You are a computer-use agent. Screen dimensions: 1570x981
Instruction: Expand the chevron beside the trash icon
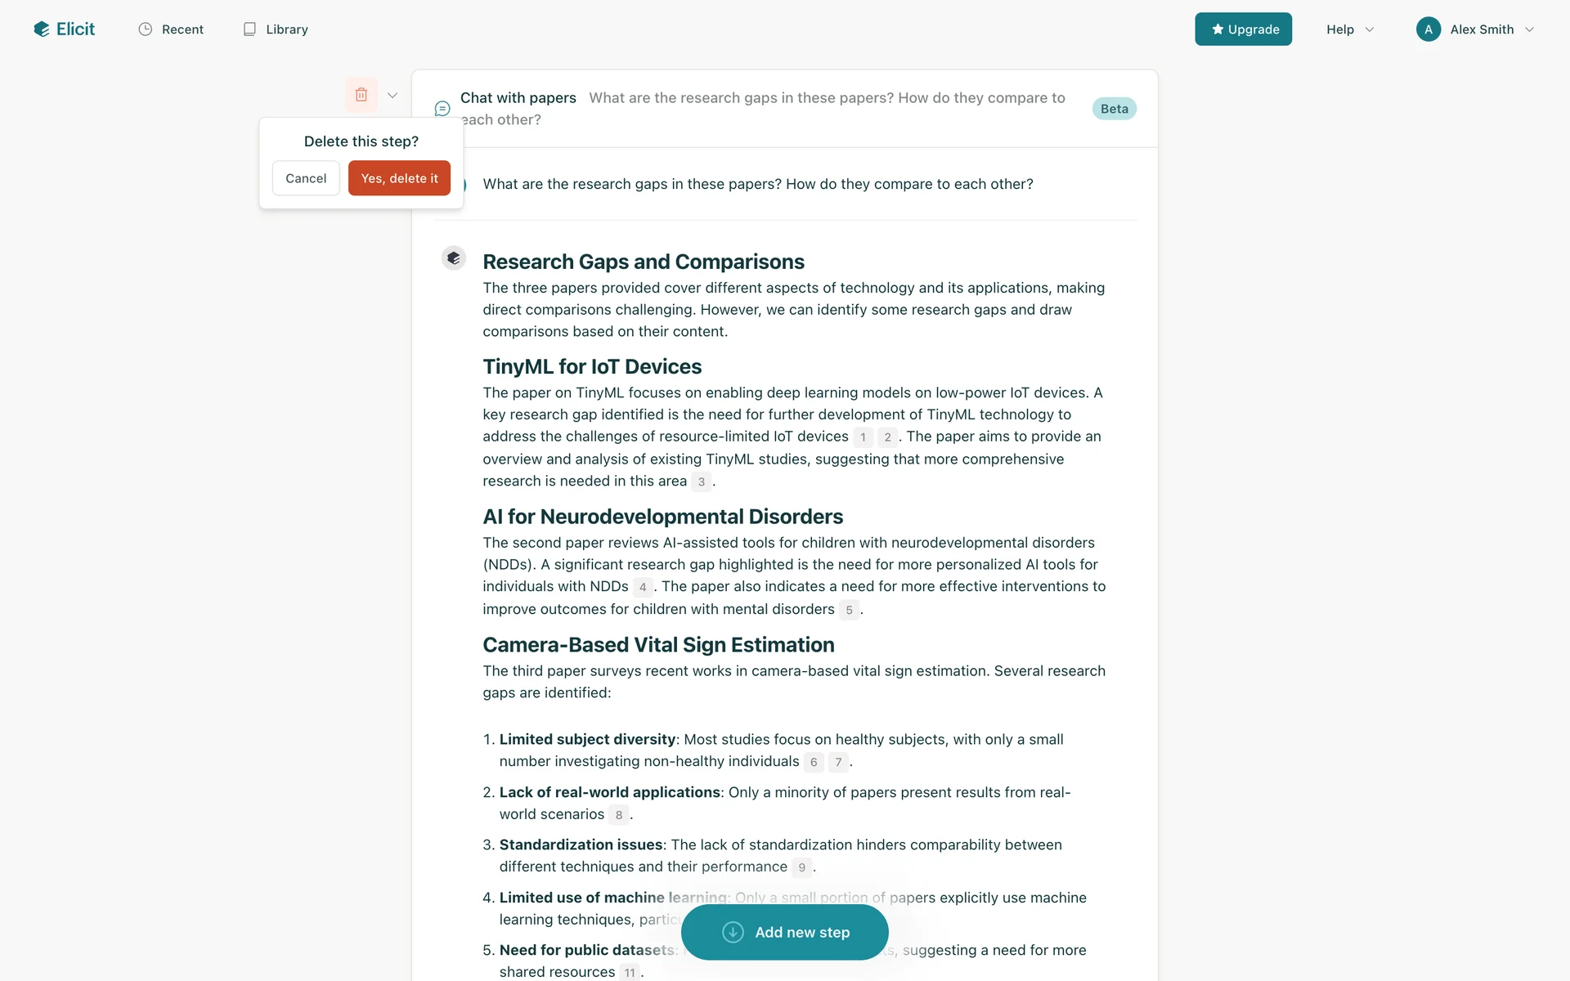[392, 95]
